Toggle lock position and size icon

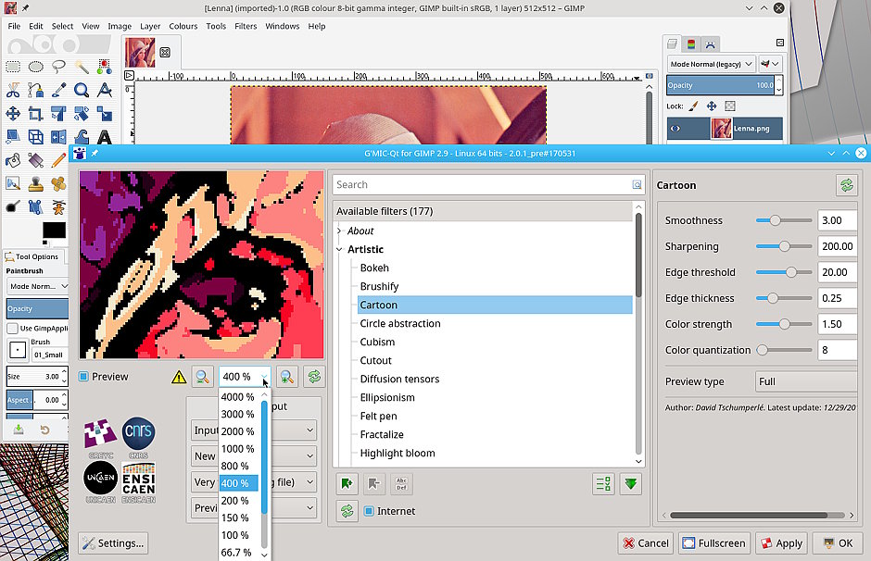(712, 106)
